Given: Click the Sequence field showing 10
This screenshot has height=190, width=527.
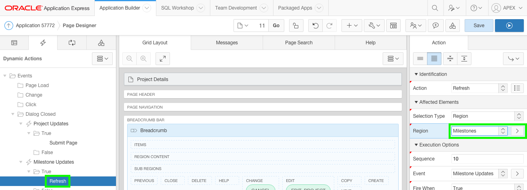Looking at the screenshot, I should click(487, 159).
